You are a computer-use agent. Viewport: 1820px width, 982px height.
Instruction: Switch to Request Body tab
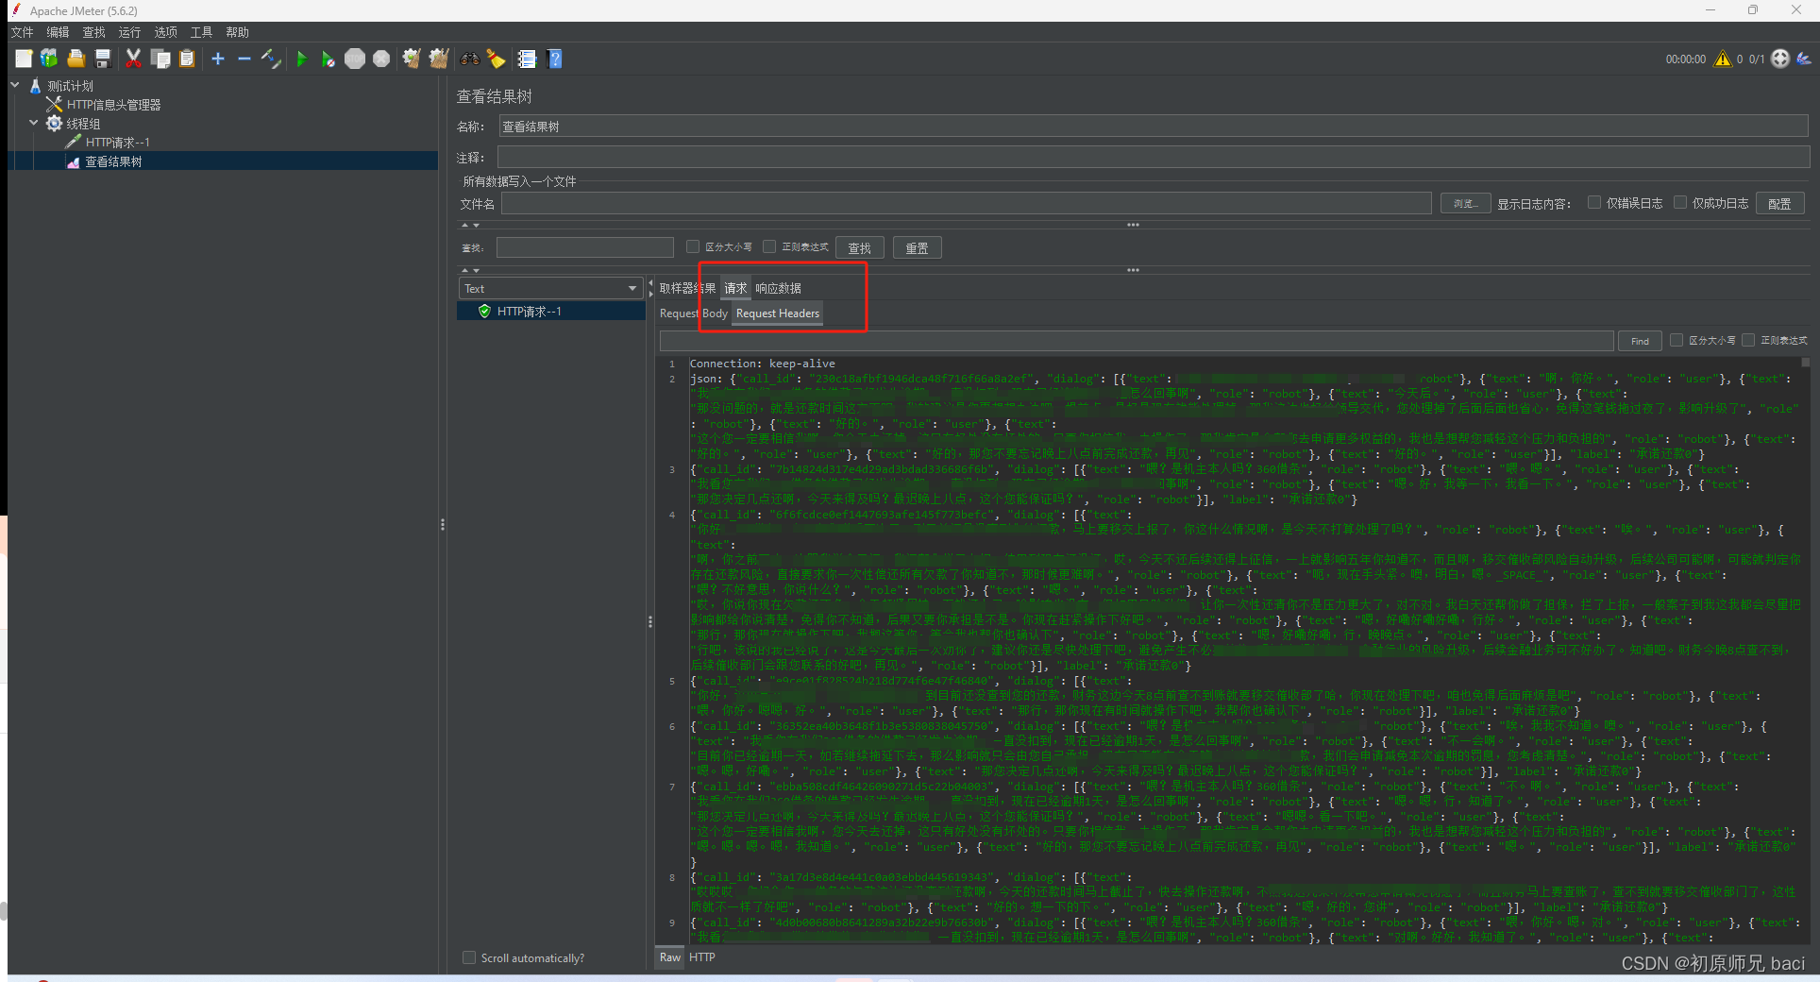click(694, 313)
